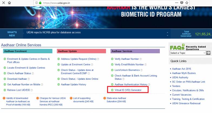Open Training, Testing & Certification link
212x113 pixels.
188,99
